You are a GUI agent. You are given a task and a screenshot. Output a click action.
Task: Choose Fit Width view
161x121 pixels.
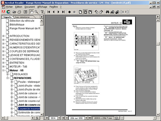[90, 12]
